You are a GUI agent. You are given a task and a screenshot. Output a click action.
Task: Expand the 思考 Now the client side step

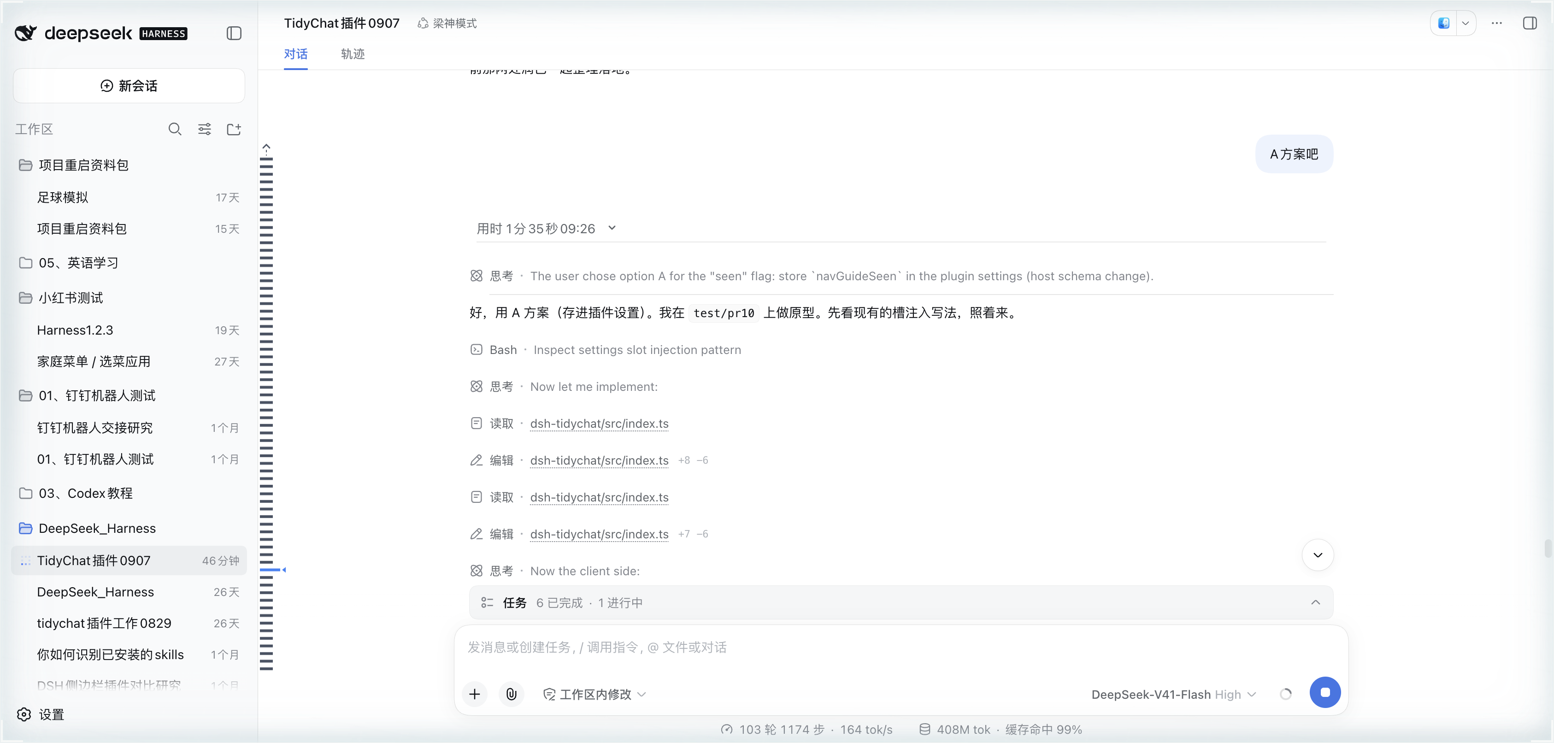click(555, 571)
